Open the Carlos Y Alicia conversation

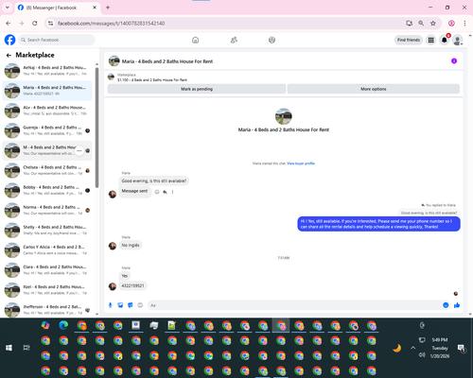pyautogui.click(x=47, y=250)
